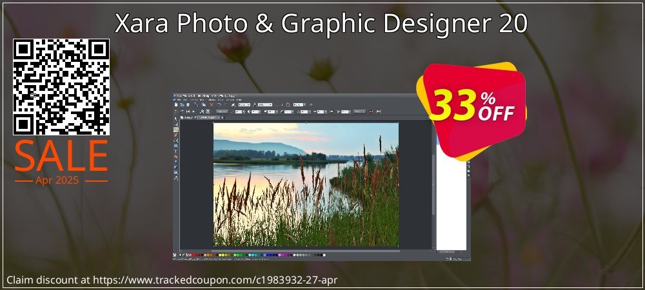Click the Redo arrow icon

[x=225, y=105]
